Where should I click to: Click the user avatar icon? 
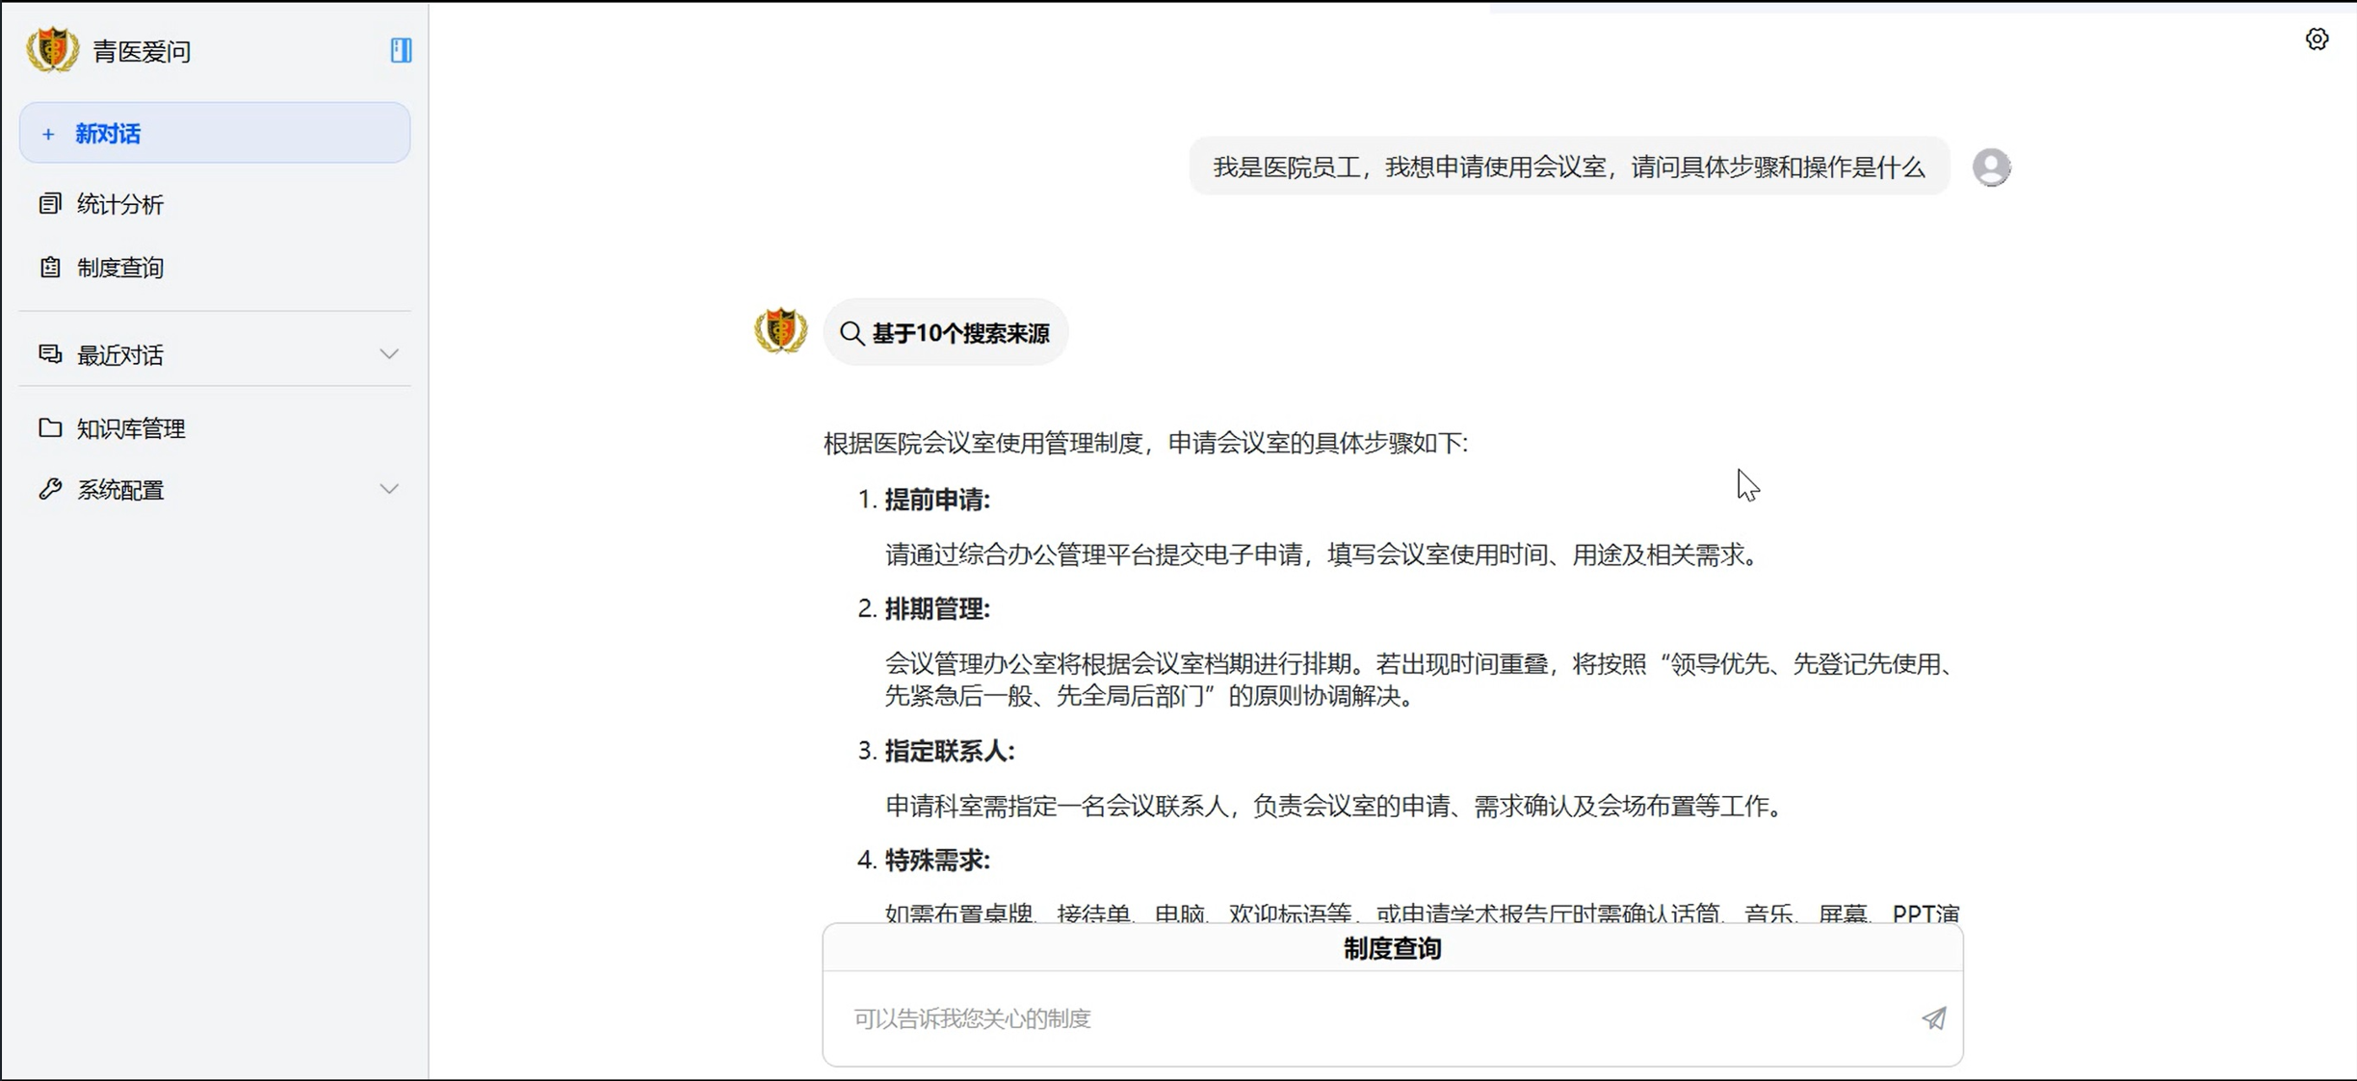[1991, 167]
